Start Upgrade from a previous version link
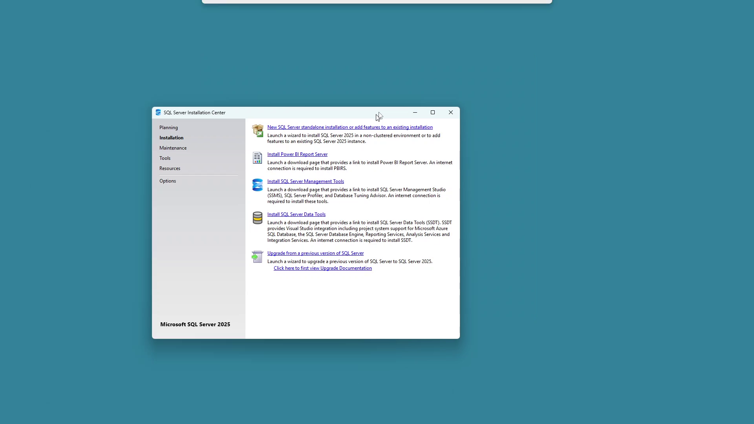 pos(315,253)
